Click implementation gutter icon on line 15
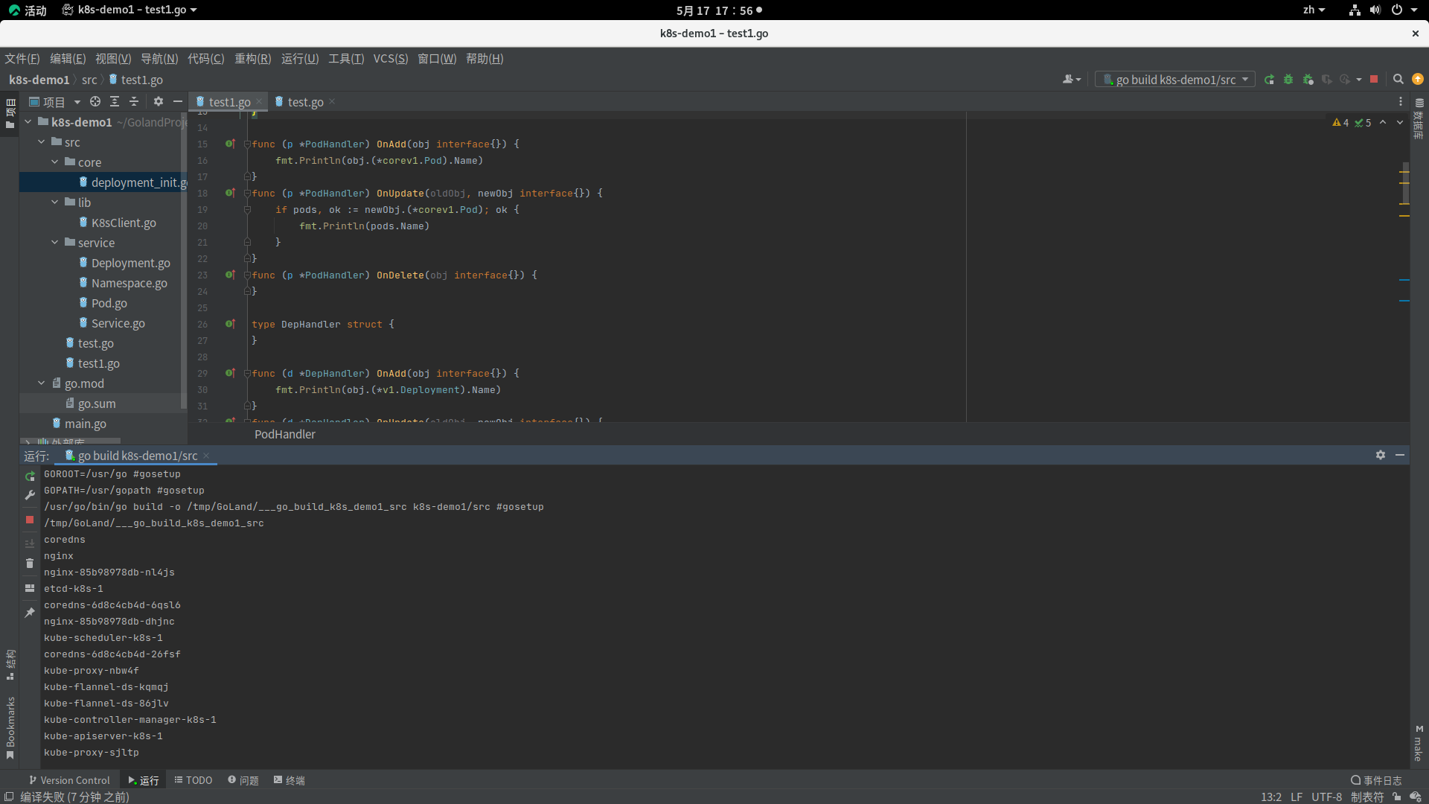 [230, 144]
